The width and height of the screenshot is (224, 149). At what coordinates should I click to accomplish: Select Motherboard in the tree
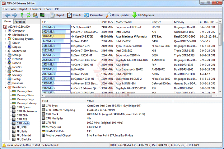20,35
